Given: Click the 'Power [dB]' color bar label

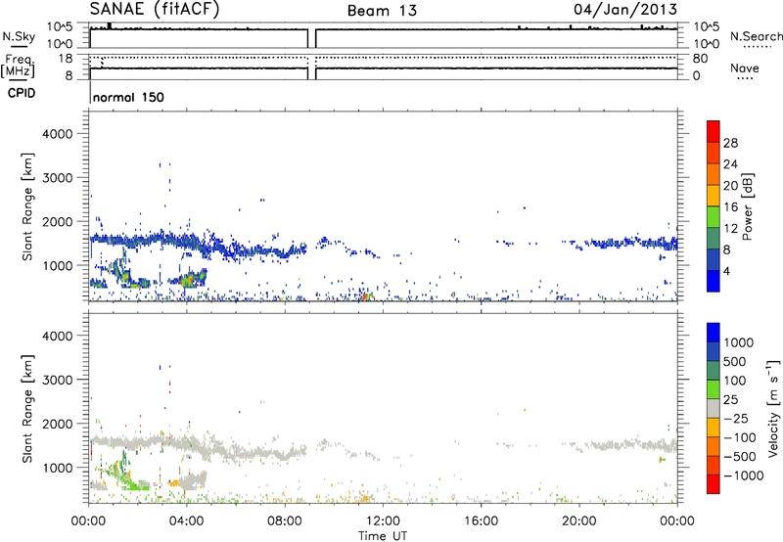Looking at the screenshot, I should click(747, 206).
